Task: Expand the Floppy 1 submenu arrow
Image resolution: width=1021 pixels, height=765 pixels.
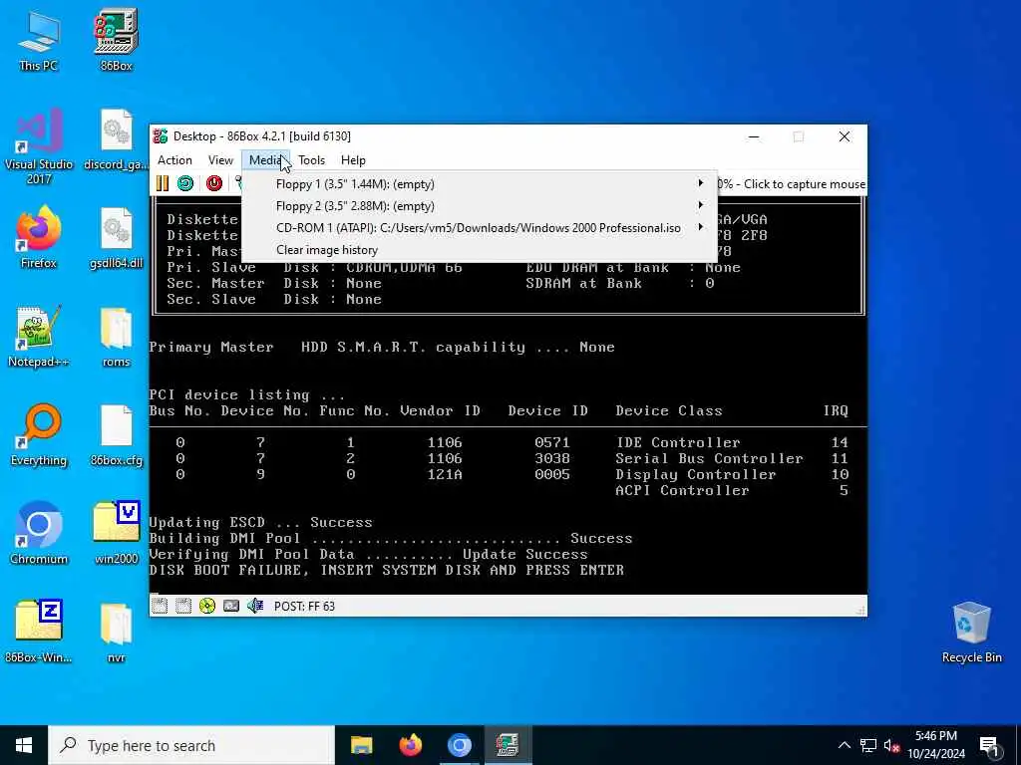Action: coord(701,183)
